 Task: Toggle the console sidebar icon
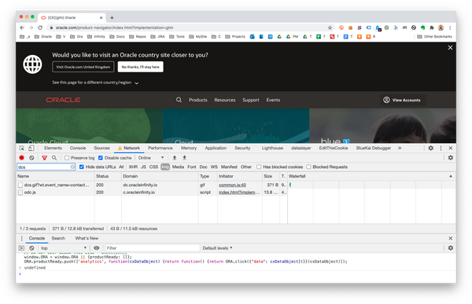21,248
